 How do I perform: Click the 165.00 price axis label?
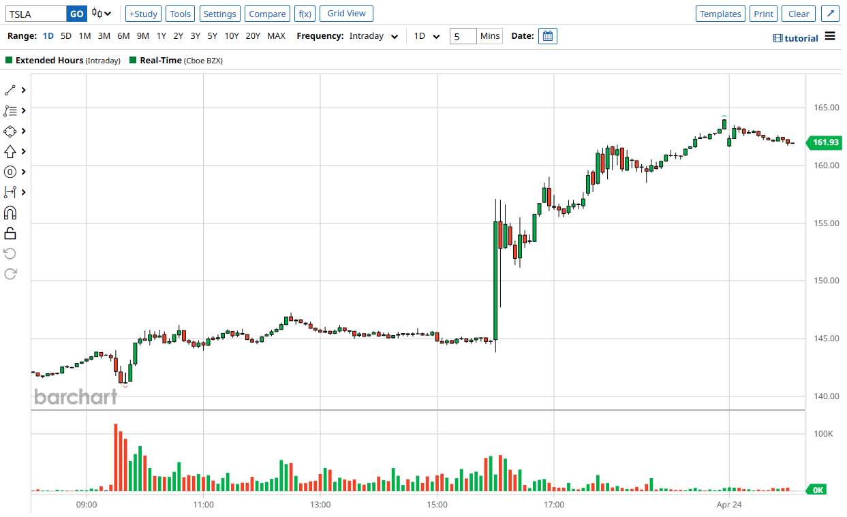click(x=826, y=108)
